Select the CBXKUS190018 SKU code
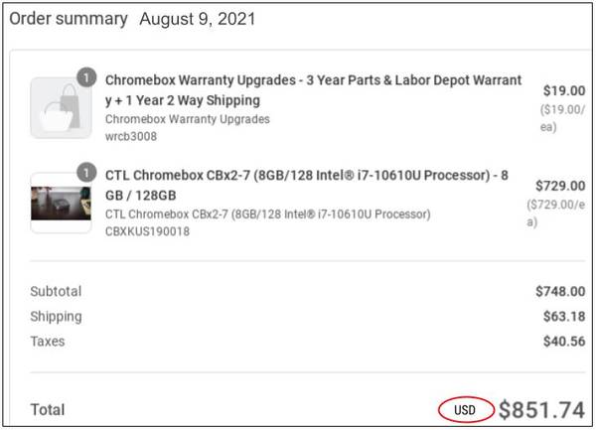The height and width of the screenshot is (430, 596). point(147,230)
